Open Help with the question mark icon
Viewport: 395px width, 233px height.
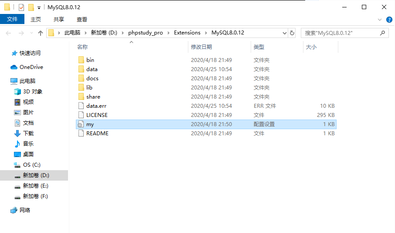coord(389,20)
